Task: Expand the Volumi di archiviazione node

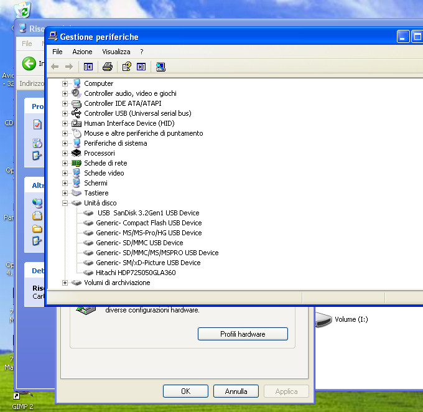Action: [x=65, y=283]
